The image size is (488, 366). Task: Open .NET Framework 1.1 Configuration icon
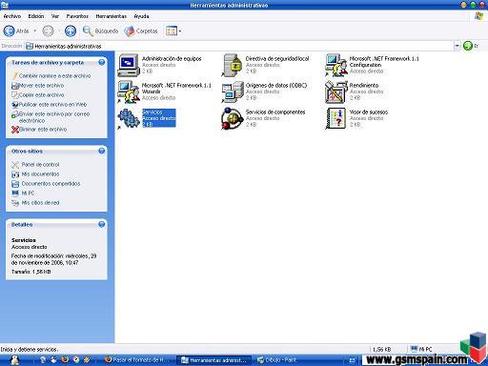[336, 66]
